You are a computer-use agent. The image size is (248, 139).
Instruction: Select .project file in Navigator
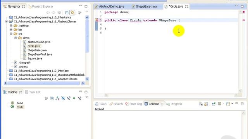23,66
